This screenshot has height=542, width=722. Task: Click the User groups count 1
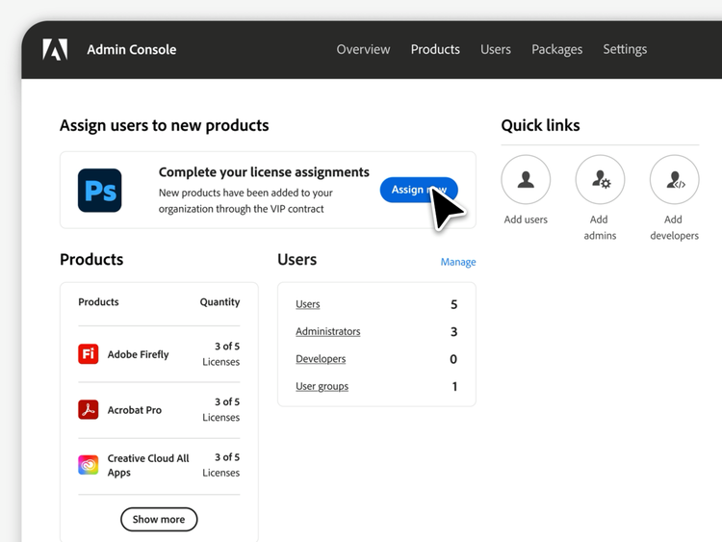pyautogui.click(x=454, y=386)
